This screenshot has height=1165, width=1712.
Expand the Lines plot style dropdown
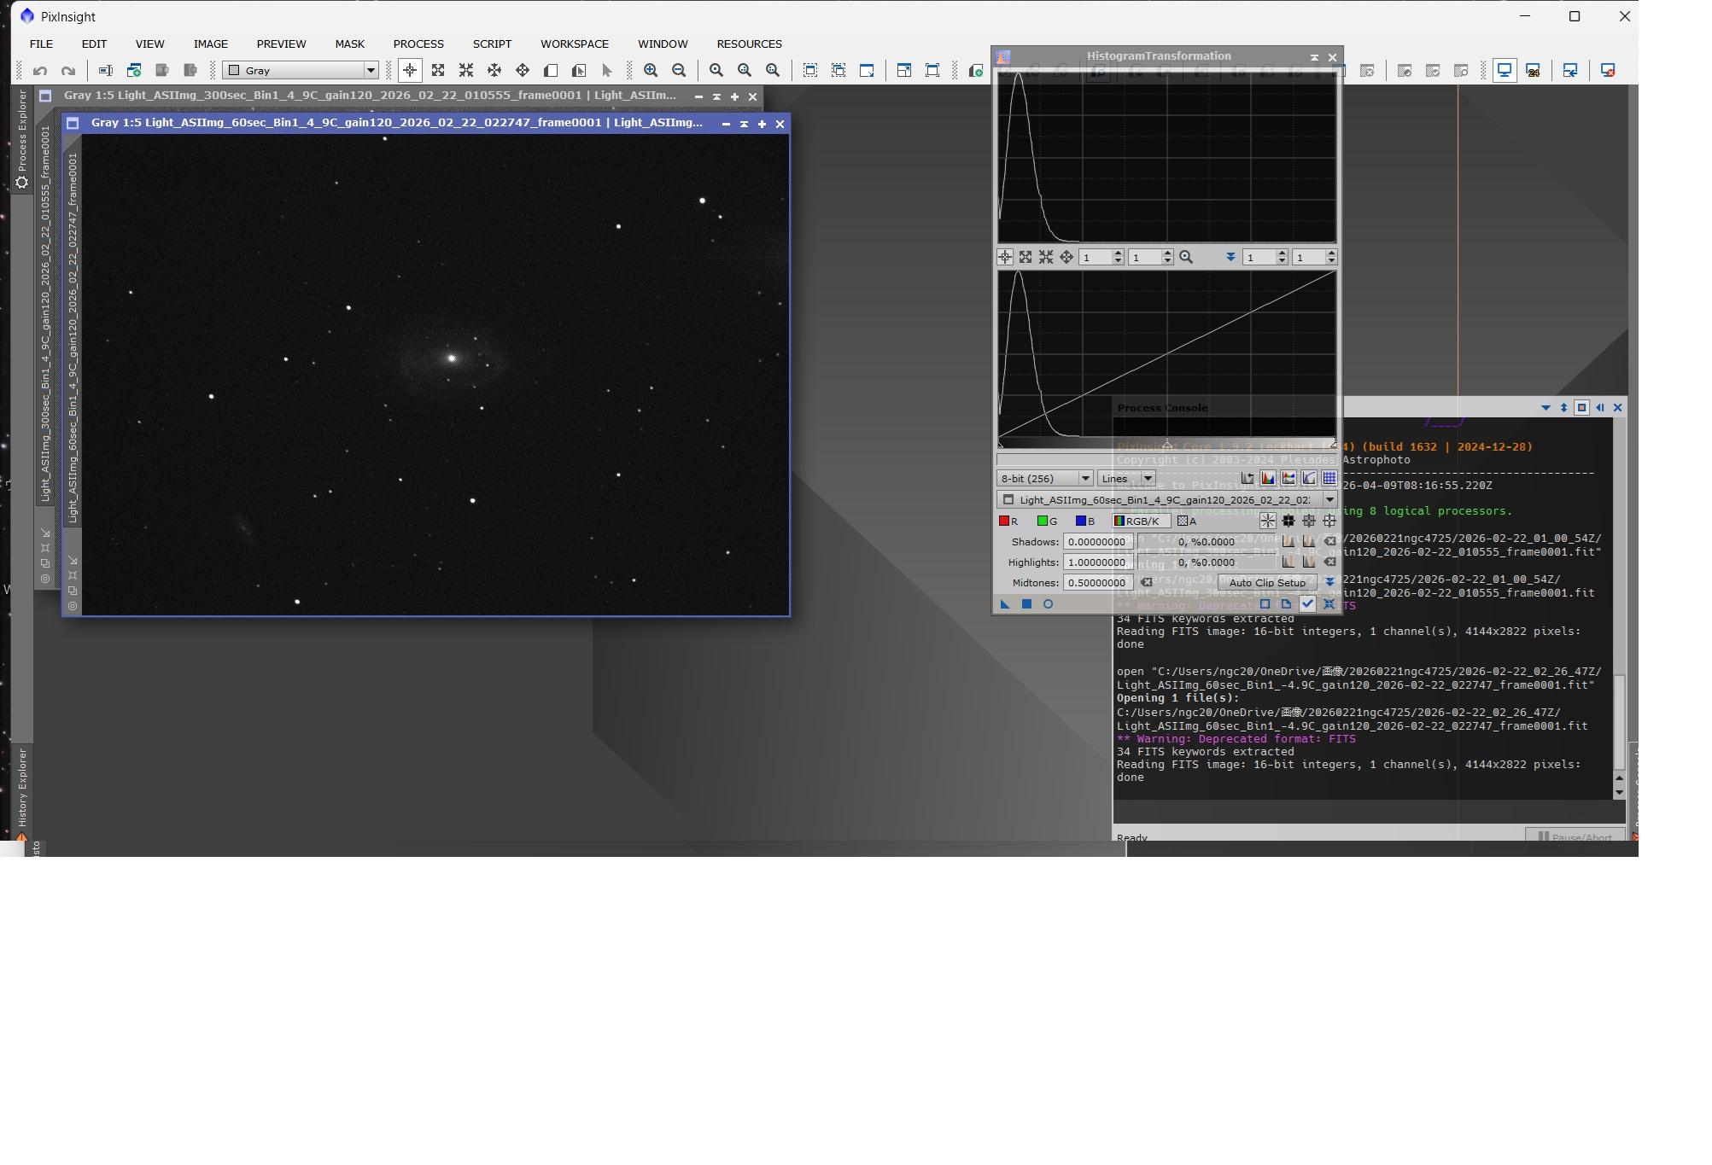(1126, 479)
